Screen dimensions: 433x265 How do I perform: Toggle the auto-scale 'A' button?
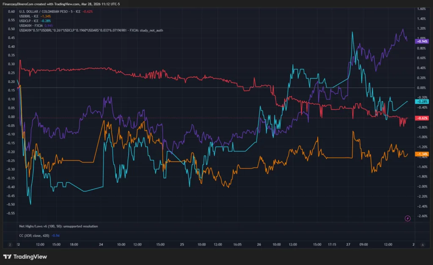pyautogui.click(x=422, y=245)
